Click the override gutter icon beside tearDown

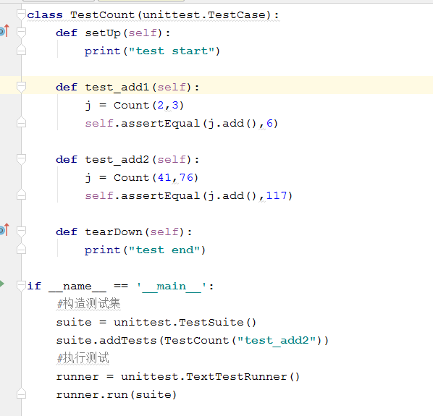point(4,230)
